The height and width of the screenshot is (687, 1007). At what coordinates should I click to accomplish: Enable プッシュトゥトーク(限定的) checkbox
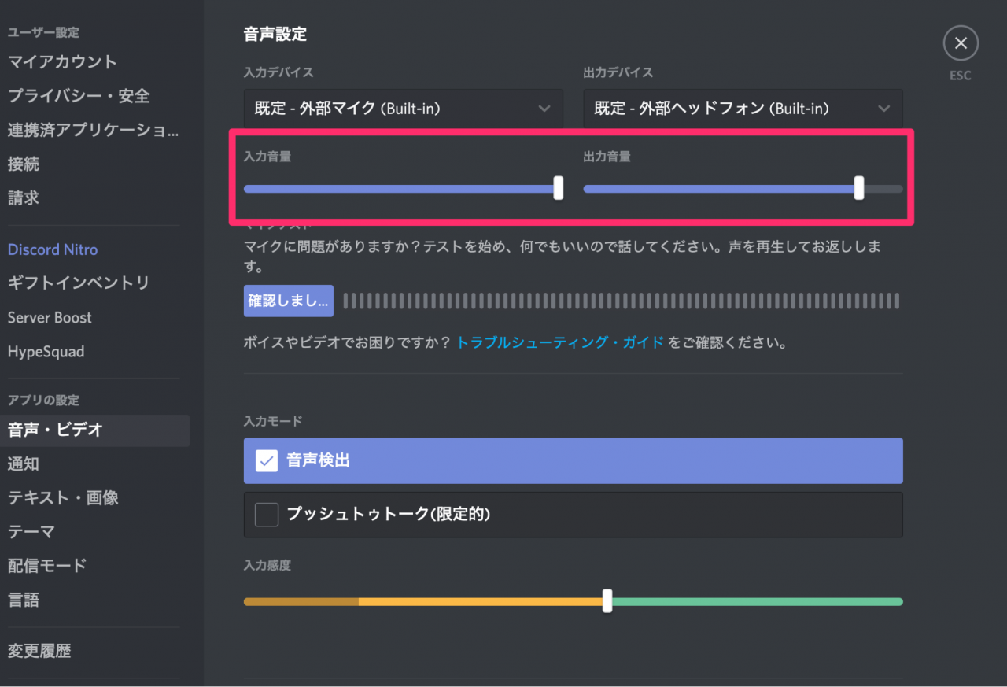(x=267, y=515)
